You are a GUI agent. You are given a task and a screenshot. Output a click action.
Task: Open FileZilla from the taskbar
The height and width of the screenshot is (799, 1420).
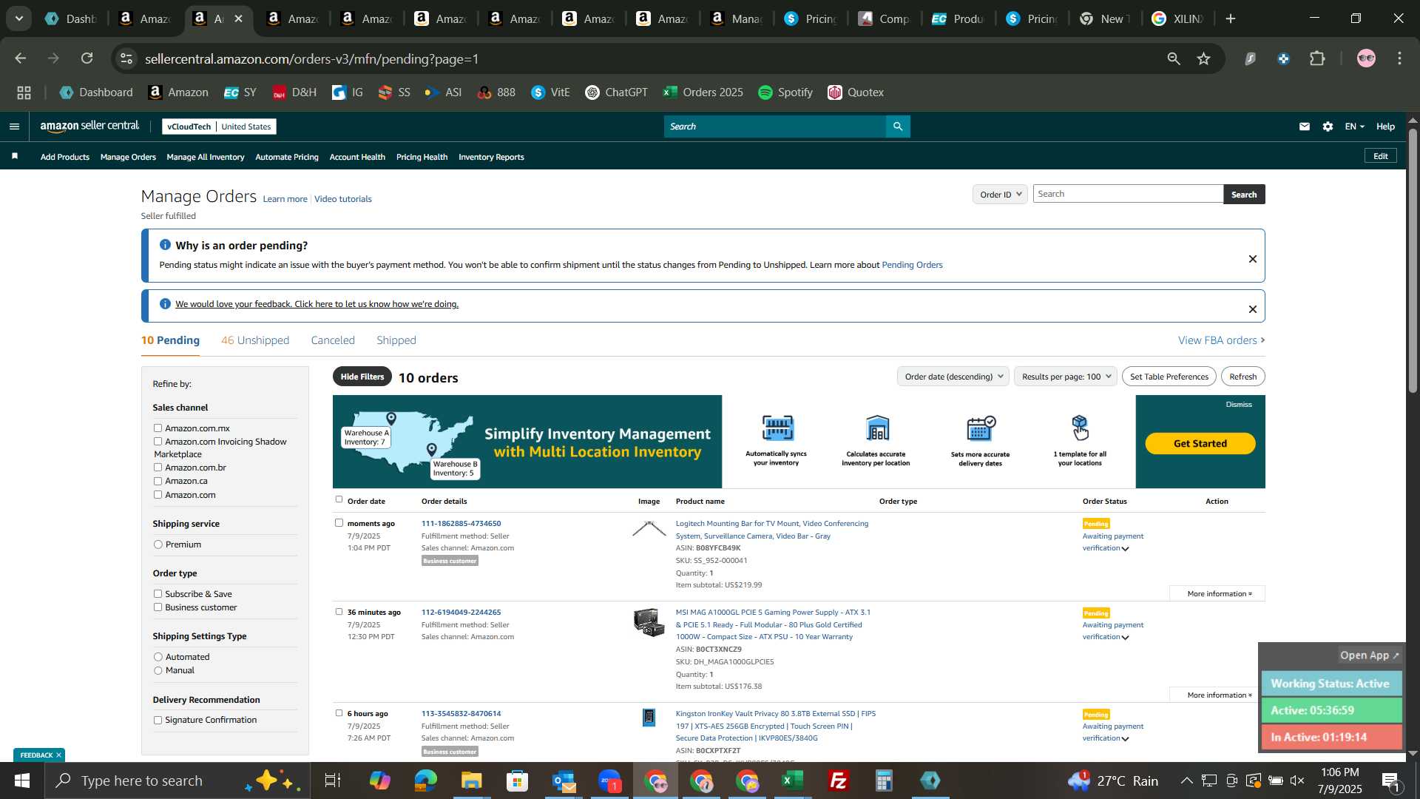(839, 781)
